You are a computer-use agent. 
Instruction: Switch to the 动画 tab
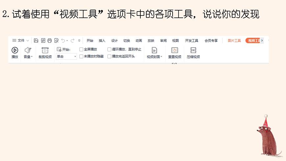pyautogui.click(x=139, y=40)
